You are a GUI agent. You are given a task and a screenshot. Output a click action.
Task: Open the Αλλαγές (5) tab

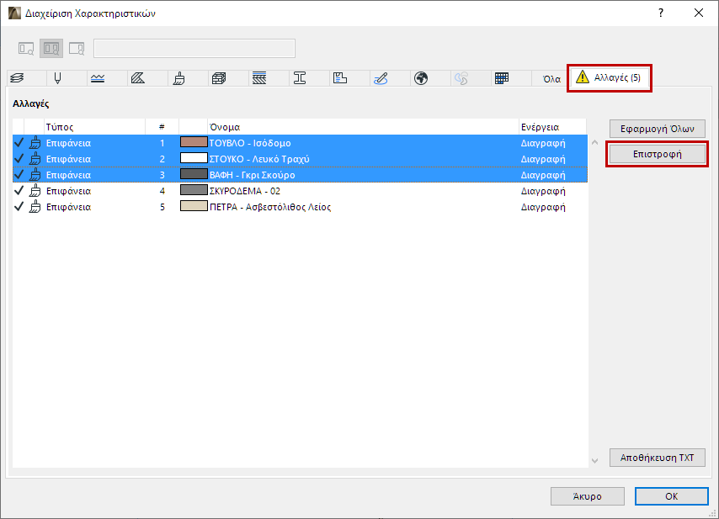coord(609,78)
